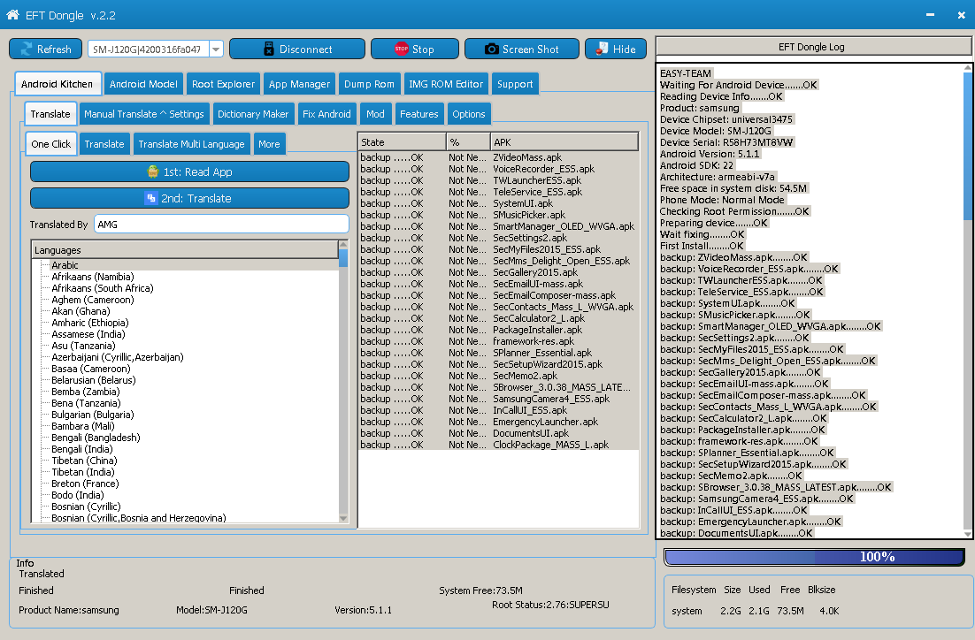Start 2nd: Translate step
The height and width of the screenshot is (640, 975).
coord(189,199)
